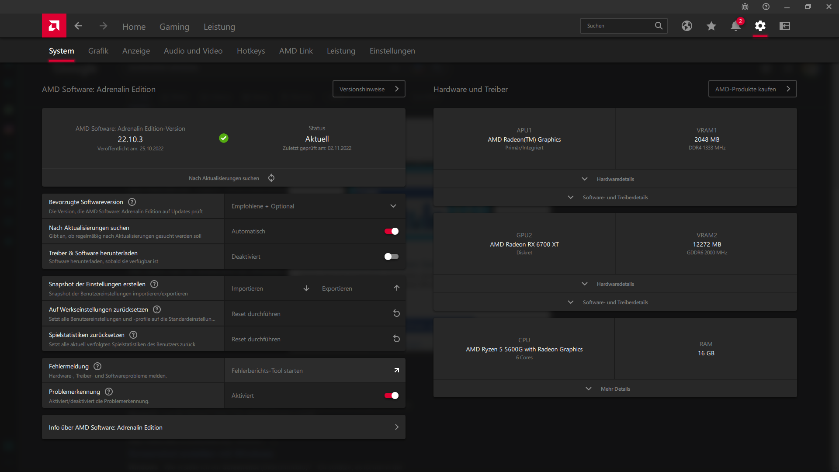Click help icon next to Bevorzugte Softwareversion

[132, 202]
